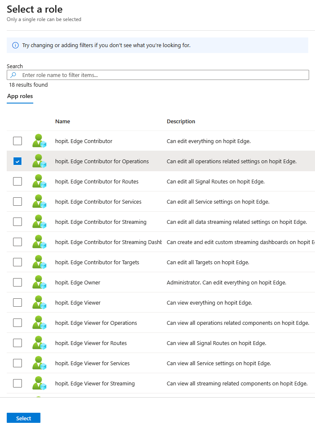The width and height of the screenshot is (315, 430).
Task: Click the role icon for Edge Contributor for Operations
Action: (x=39, y=161)
